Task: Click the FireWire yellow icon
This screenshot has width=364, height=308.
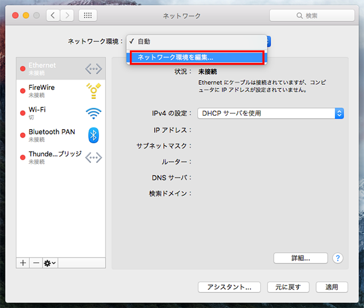Action: point(93,91)
